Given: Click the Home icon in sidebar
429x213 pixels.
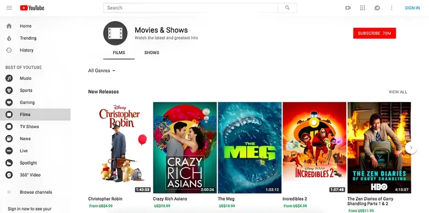Looking at the screenshot, I should pos(9,26).
